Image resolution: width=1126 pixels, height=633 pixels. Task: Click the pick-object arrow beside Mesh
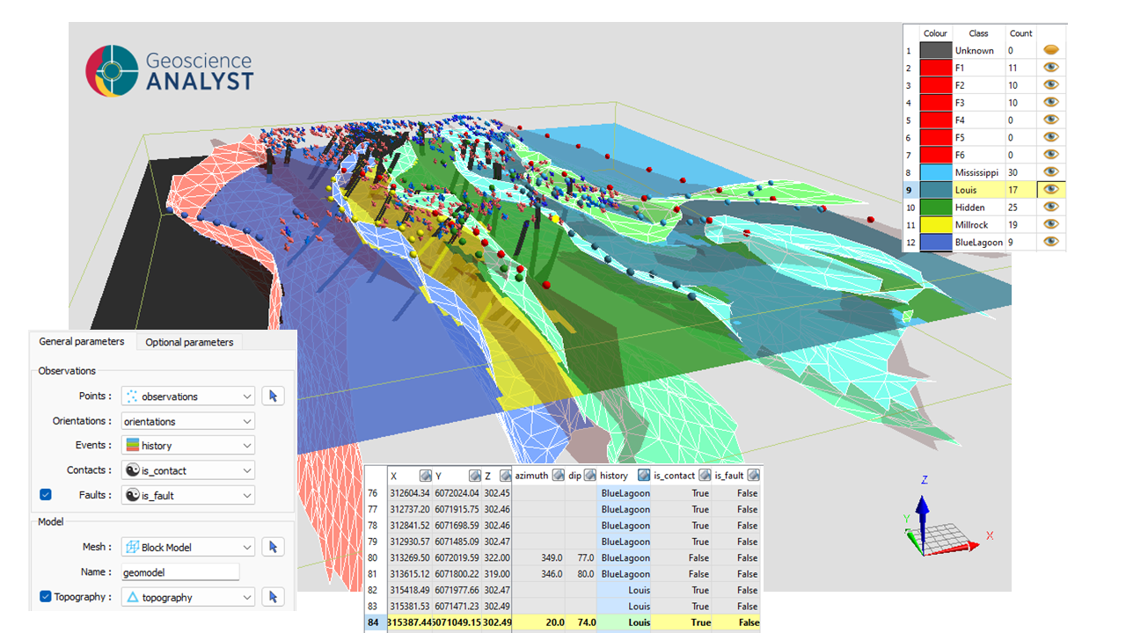pos(273,547)
